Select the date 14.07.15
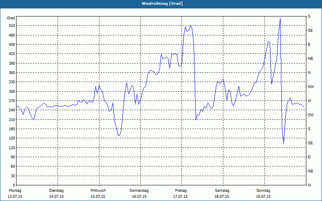322x201 pixels. point(56,197)
